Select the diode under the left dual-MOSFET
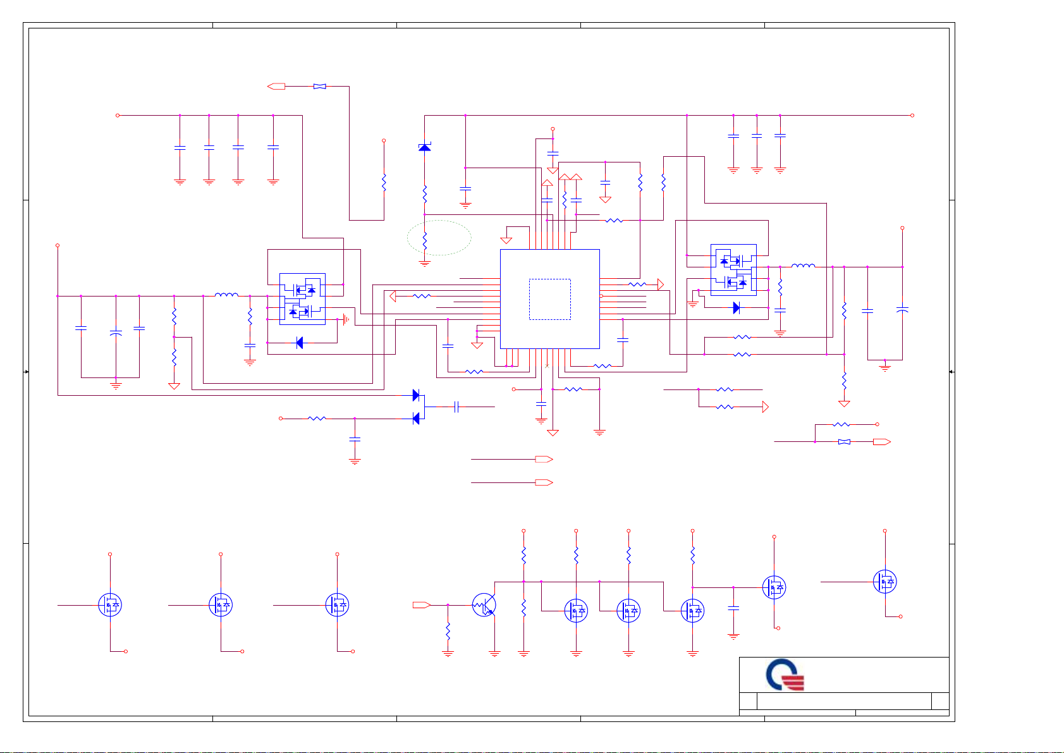This screenshot has height=753, width=1064. pos(300,343)
